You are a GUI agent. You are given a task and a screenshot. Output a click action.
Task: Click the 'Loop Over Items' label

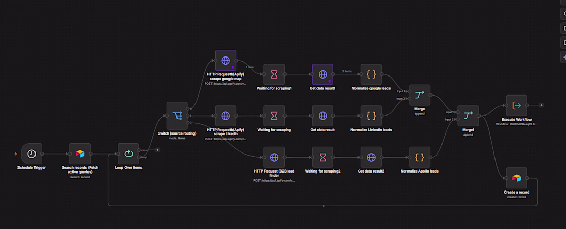point(129,168)
